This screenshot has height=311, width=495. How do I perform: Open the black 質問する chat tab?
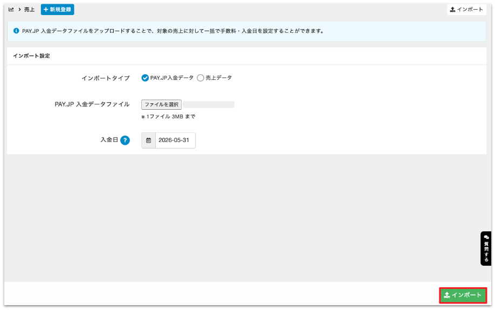(486, 249)
